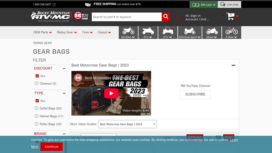Click the red search magnifier button
272x153 pixels.
[x=166, y=17]
